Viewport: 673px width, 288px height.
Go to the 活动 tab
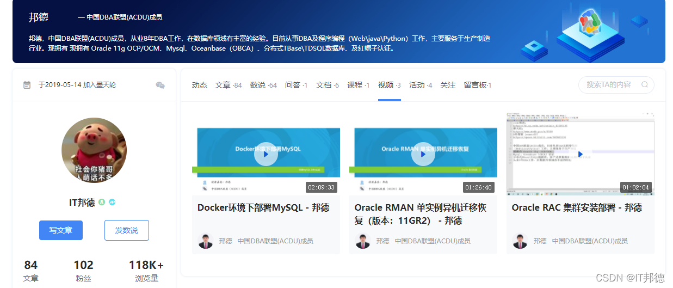pyautogui.click(x=421, y=85)
